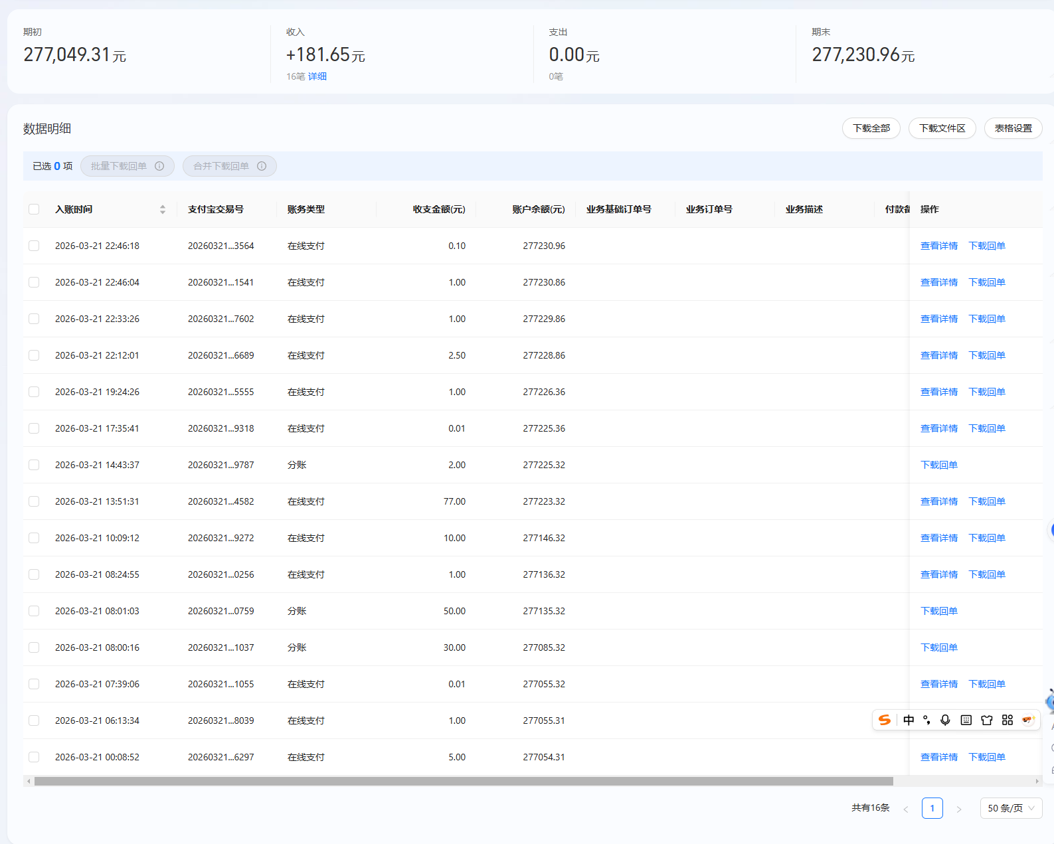Tick the checkbox for the 77.00 transaction row
The width and height of the screenshot is (1054, 844).
click(34, 501)
